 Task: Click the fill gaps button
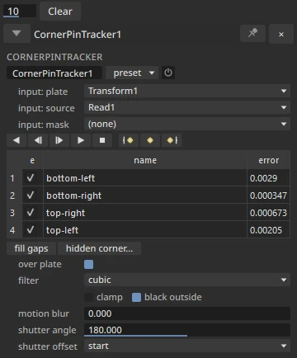pyautogui.click(x=31, y=248)
